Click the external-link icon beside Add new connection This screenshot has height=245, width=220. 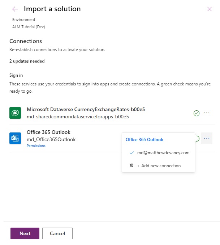[x=131, y=165]
